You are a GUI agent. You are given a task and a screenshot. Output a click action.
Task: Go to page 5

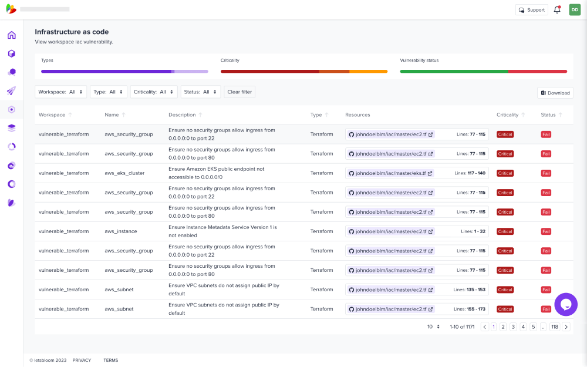(x=533, y=327)
